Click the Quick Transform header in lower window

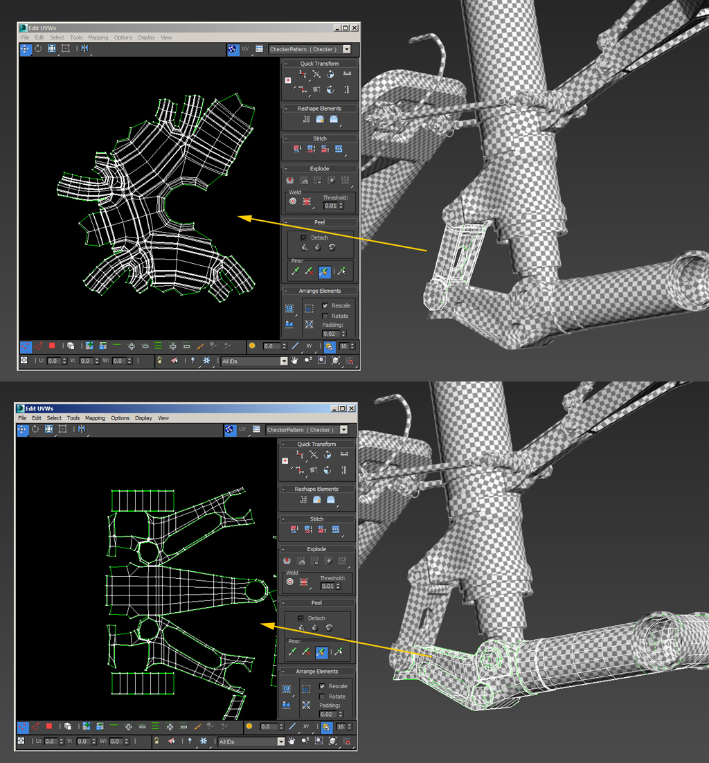pos(316,445)
